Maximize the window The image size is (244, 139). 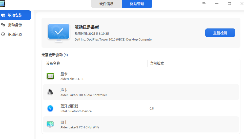(x=229, y=4)
